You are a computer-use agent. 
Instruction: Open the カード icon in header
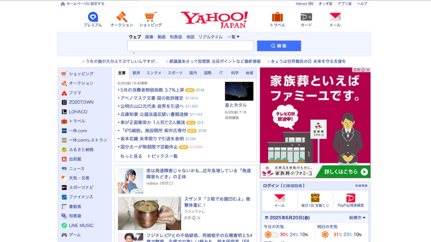306,17
